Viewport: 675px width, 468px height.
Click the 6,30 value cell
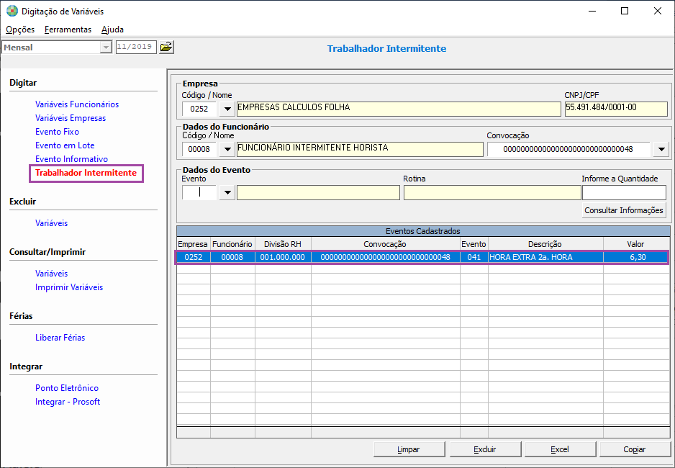(x=636, y=257)
